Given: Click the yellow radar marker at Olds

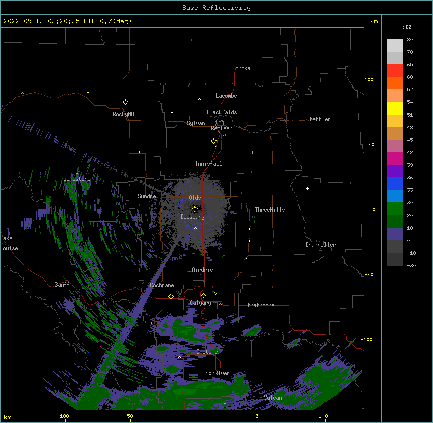Looking at the screenshot, I should coord(195,209).
